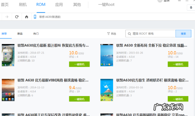This screenshot has width=195, height=116.
Task: Click the forward navigation arrow
Action: [7, 17]
